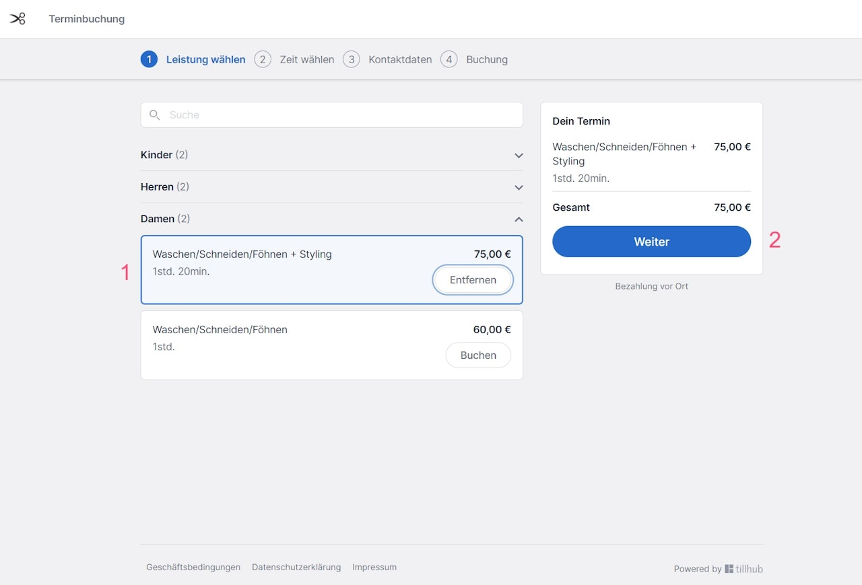Open the Impressum link
862x585 pixels.
374,567
